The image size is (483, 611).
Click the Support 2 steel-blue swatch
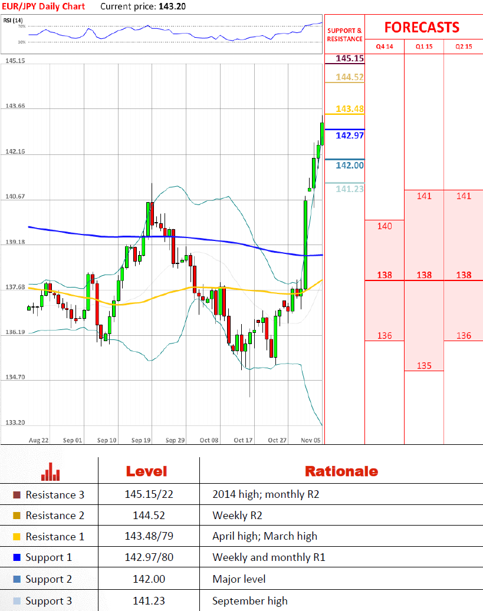pyautogui.click(x=17, y=579)
